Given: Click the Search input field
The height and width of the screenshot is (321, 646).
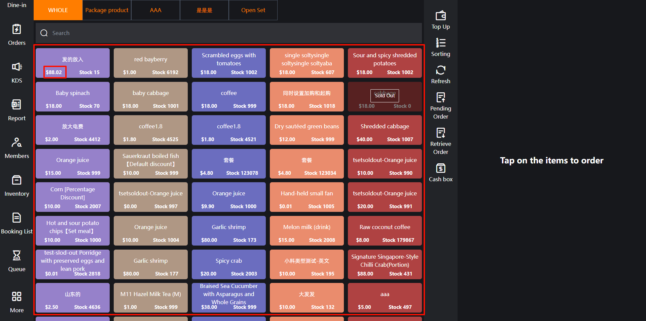Looking at the screenshot, I should click(229, 33).
